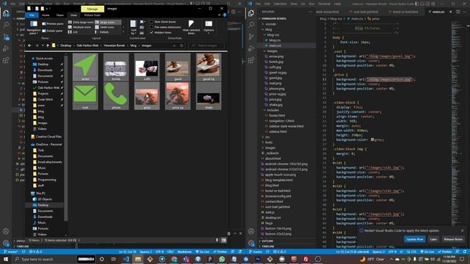Image resolution: width=470 pixels, height=264 pixels.
Task: Open grey color swatch in main.css editor
Action: pyautogui.click(x=372, y=139)
